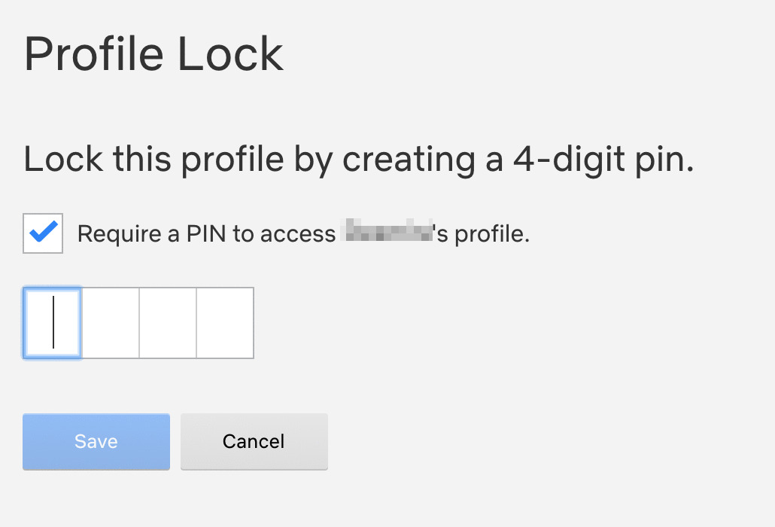Image resolution: width=775 pixels, height=527 pixels.
Task: Click "pin." ending the instruction line
Action: pos(667,160)
